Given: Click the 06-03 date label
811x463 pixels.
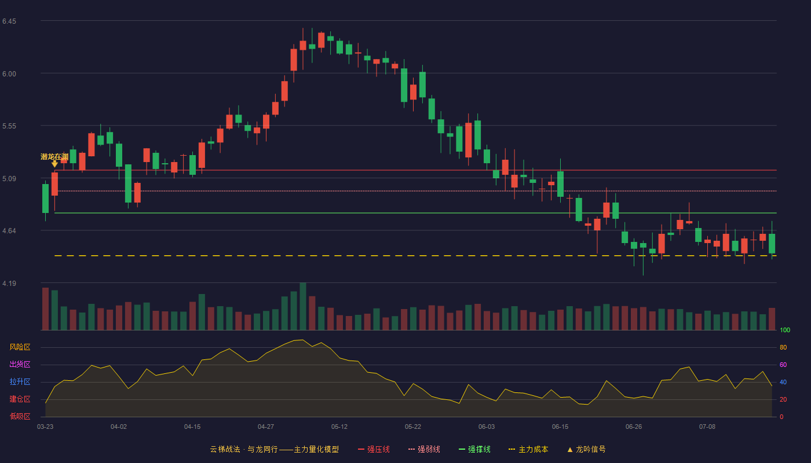Looking at the screenshot, I should point(487,427).
